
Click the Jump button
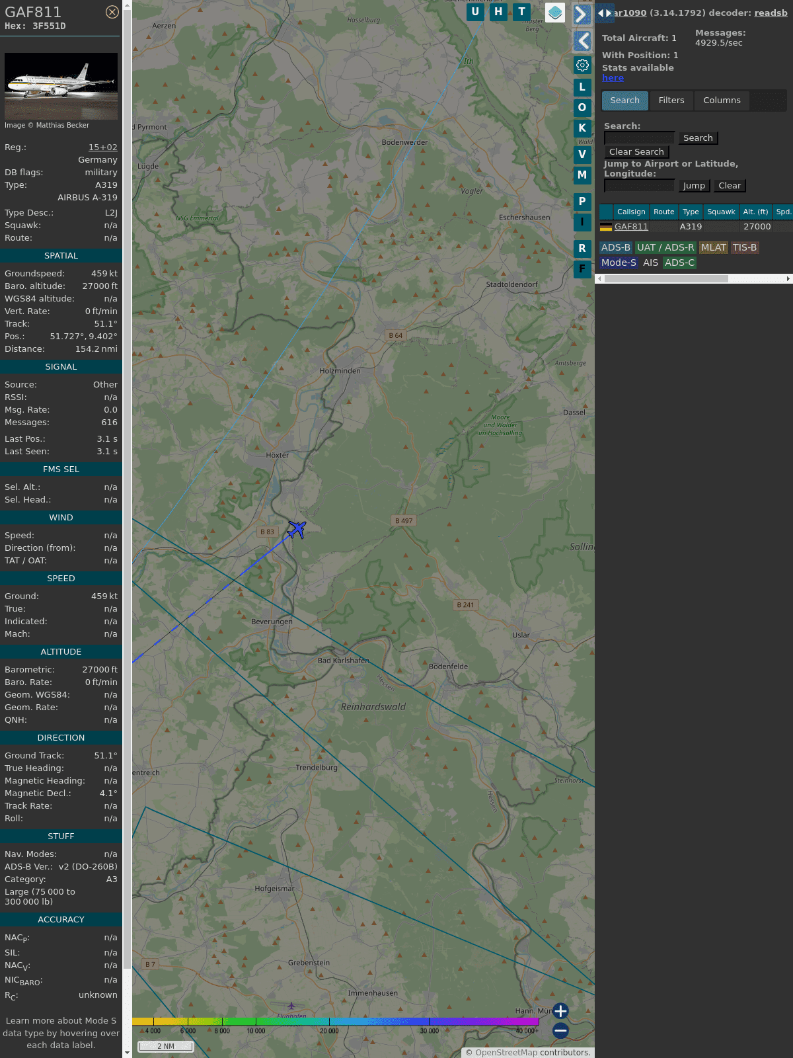[x=694, y=185]
